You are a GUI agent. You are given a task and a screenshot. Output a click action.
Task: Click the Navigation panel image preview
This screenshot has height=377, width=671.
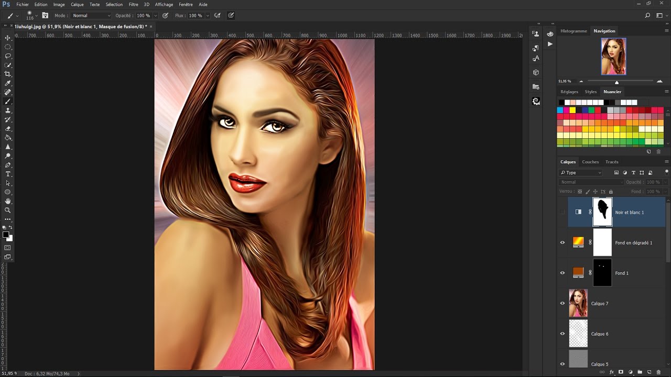[x=613, y=56]
